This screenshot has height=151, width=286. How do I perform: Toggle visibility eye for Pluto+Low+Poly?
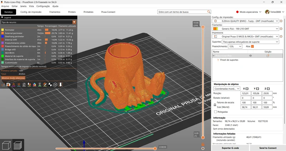pos(251,56)
